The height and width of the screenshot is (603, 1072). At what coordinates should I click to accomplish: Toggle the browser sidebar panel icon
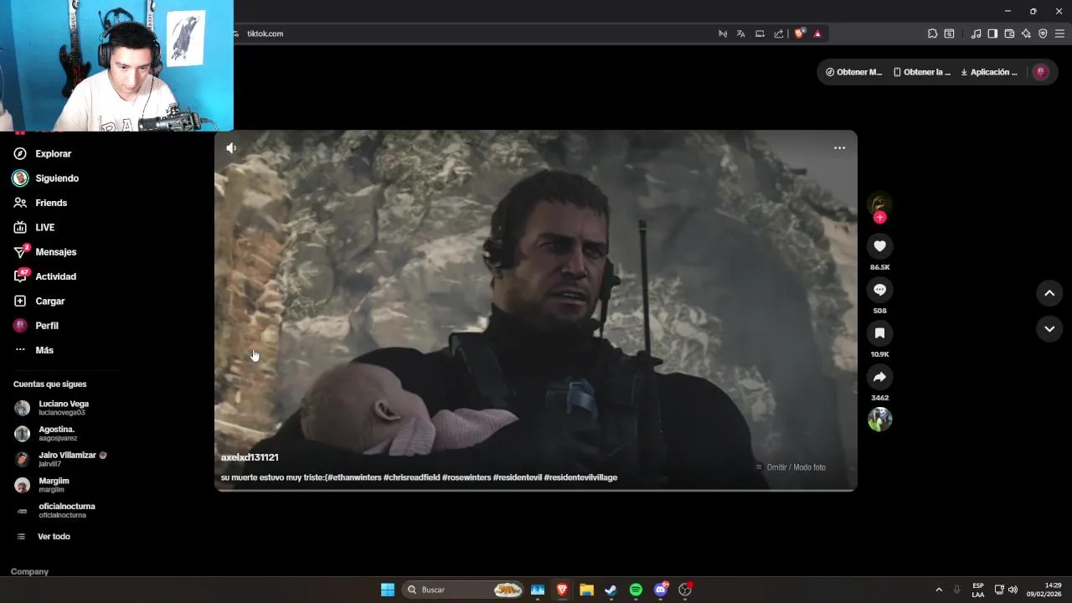[992, 33]
